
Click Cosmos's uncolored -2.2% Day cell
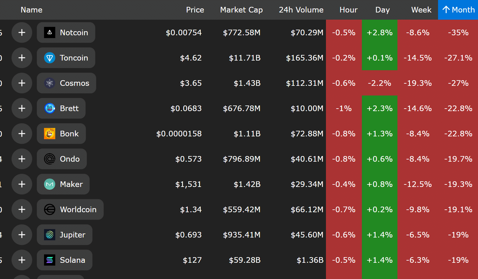point(379,83)
